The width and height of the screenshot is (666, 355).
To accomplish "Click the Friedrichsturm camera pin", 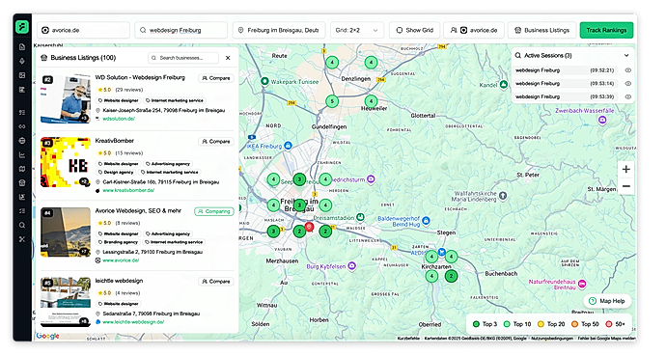I will pos(371,179).
